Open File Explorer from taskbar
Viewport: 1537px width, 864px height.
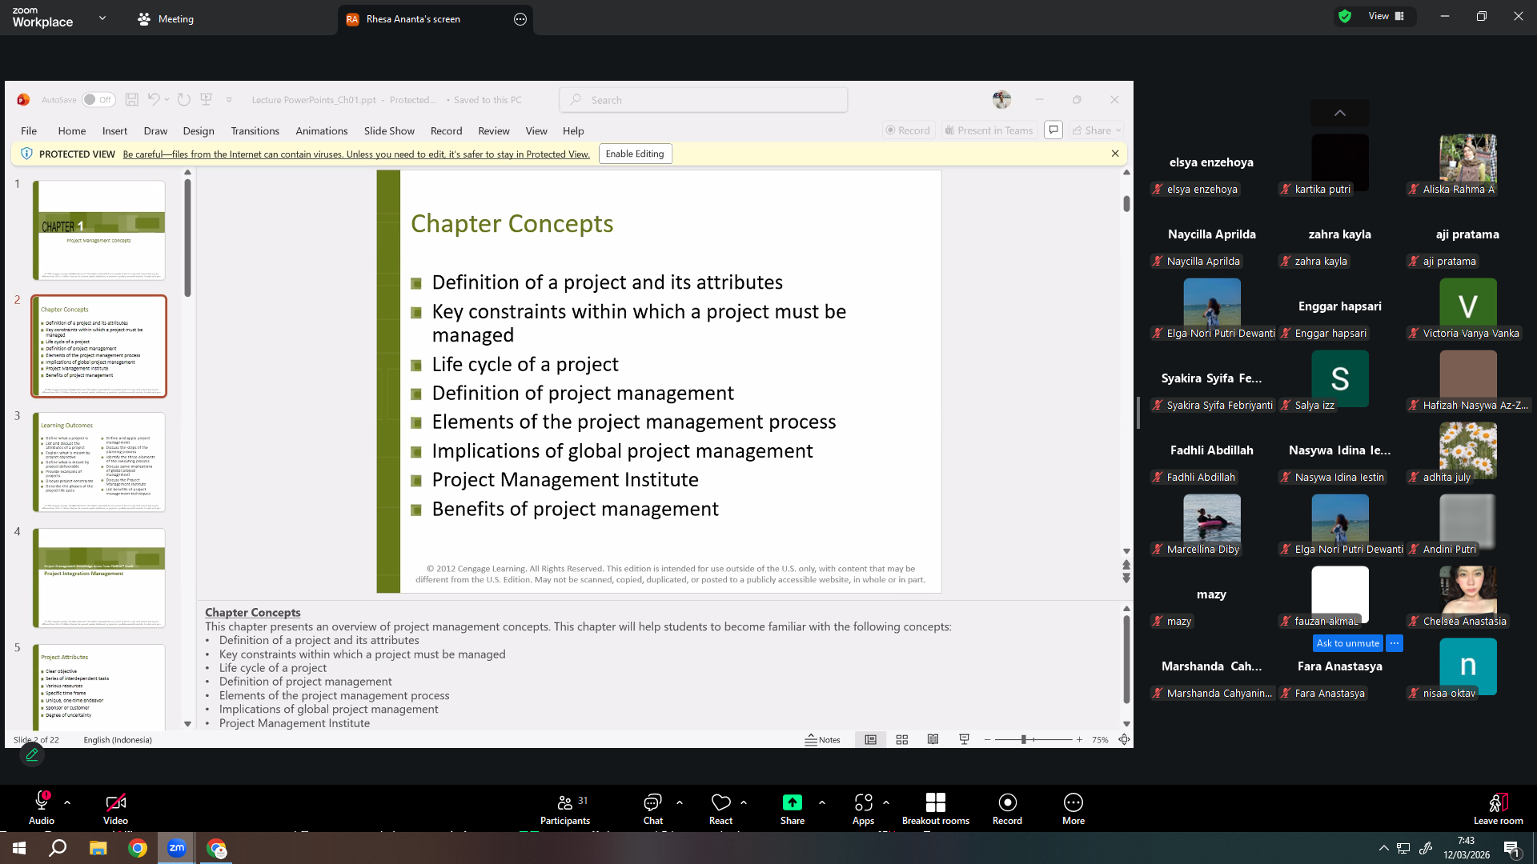click(98, 848)
